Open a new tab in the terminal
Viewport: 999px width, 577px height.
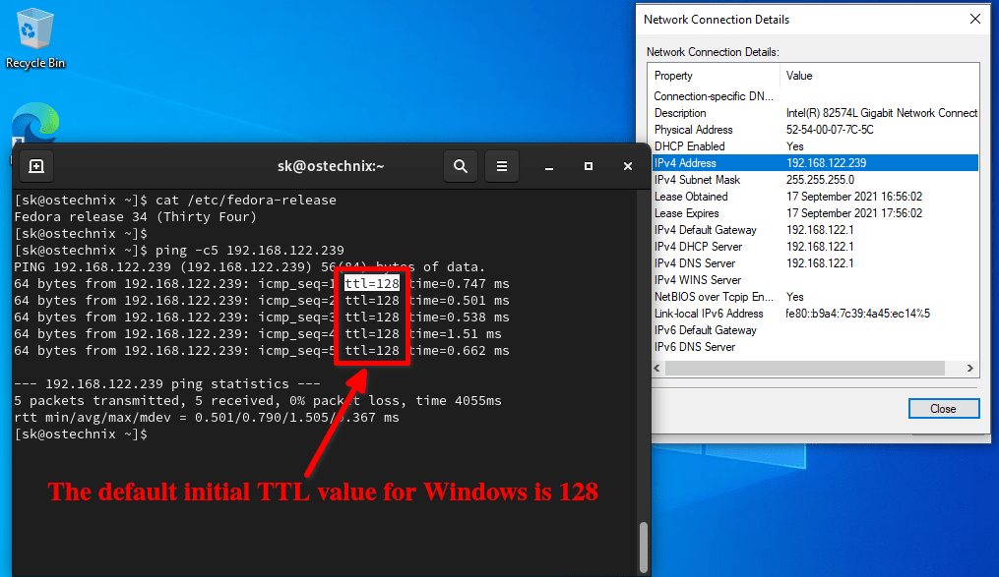coord(36,166)
